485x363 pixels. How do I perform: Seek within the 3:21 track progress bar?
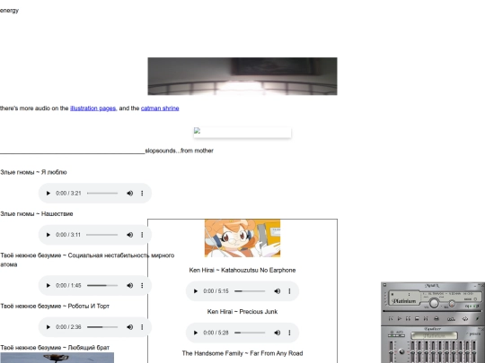102,194
